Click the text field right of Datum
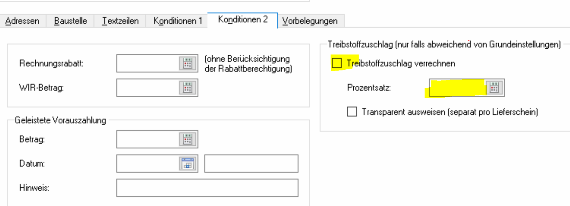The width and height of the screenshot is (570, 206). [251, 164]
